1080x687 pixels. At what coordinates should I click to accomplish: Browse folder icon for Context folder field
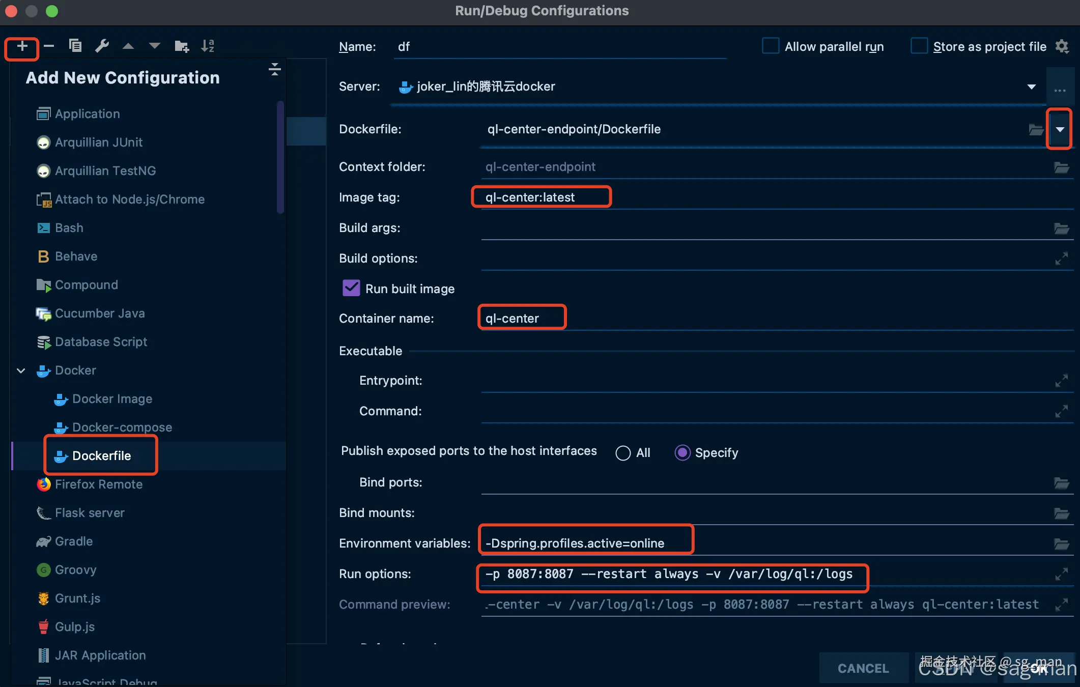1061,167
